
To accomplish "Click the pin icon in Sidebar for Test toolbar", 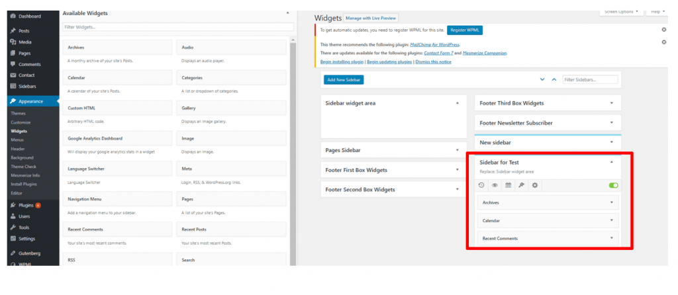I will (521, 185).
